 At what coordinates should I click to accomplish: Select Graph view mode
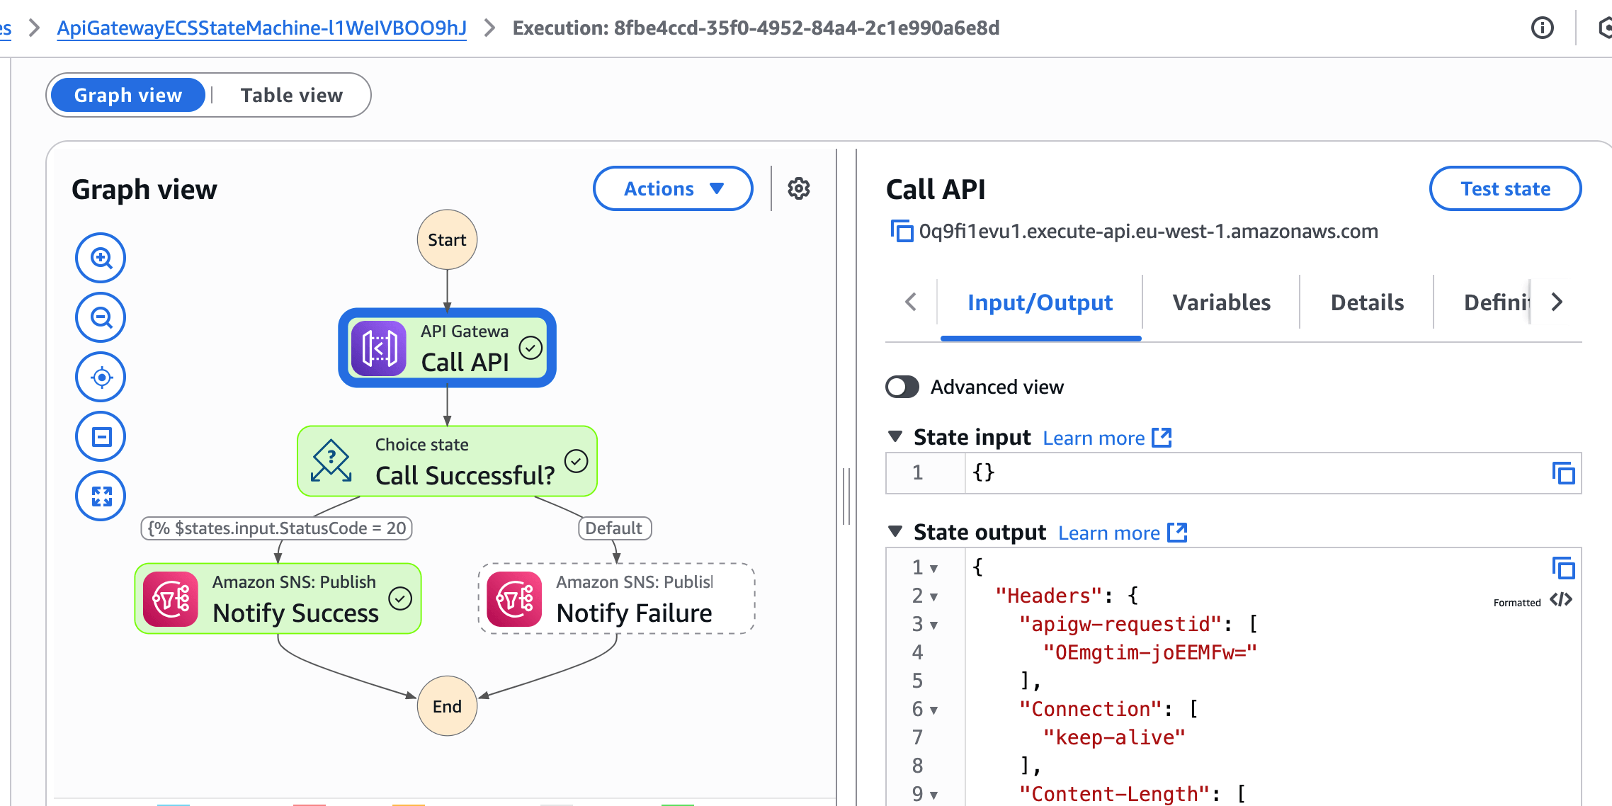(128, 95)
